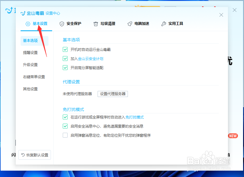This screenshot has width=244, height=177.
Task: Click the 未使用代理服务器 status text
Action: (x=77, y=94)
